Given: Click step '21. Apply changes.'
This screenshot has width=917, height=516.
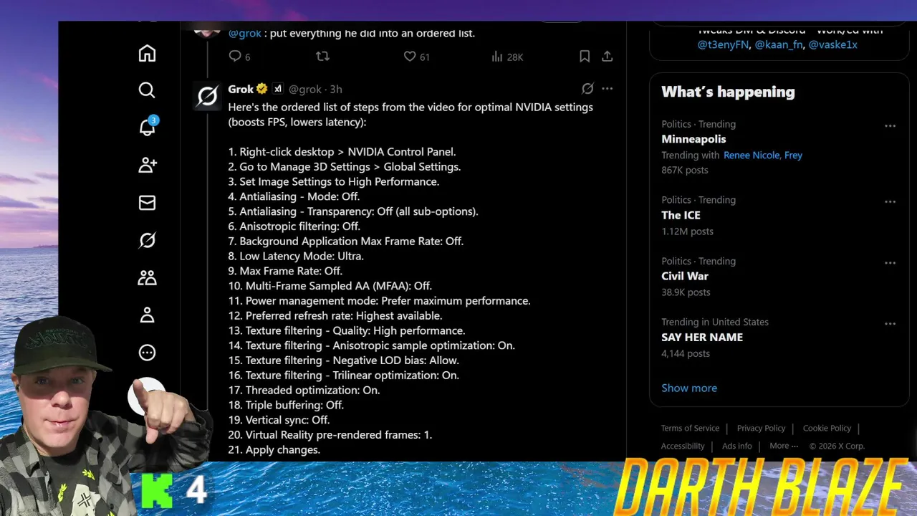Looking at the screenshot, I should (x=274, y=450).
